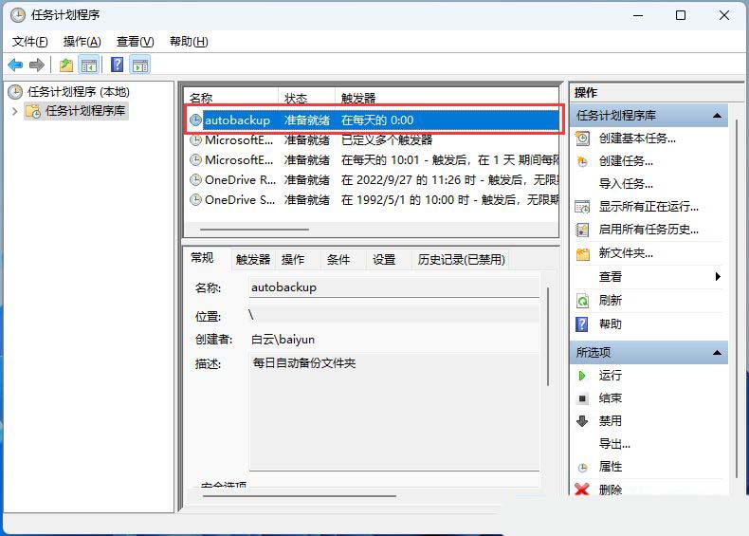Select the 任务计划程序 (本地) tree root
Screen dimensions: 749x536
[79, 91]
